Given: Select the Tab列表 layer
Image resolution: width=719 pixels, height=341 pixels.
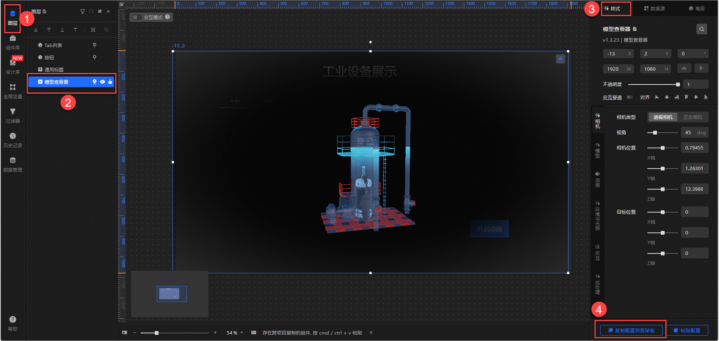Looking at the screenshot, I should (x=71, y=45).
